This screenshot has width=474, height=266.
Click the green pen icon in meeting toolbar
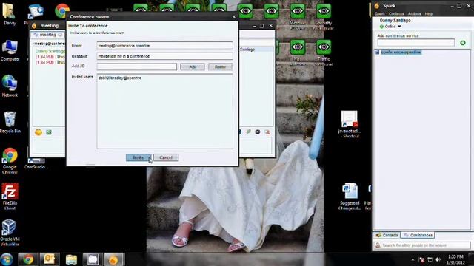pos(248,132)
